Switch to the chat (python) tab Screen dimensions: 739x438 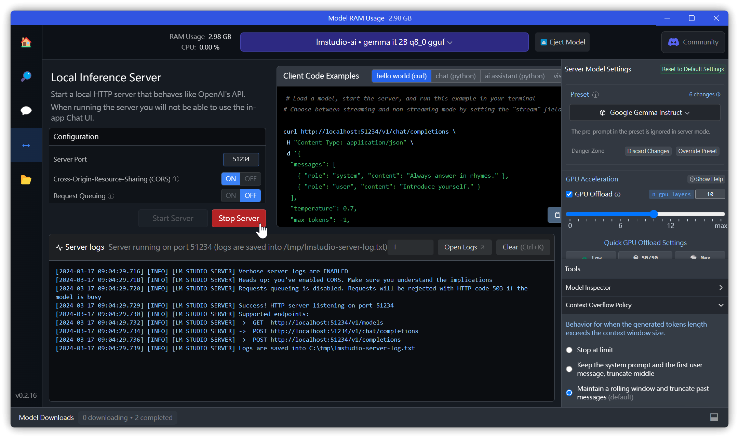(x=455, y=76)
